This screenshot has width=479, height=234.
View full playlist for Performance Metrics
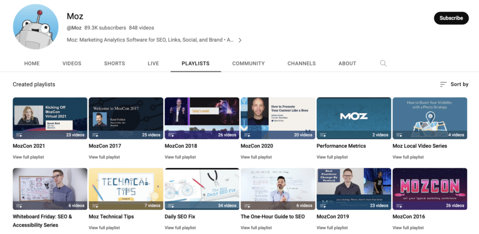[x=332, y=157]
